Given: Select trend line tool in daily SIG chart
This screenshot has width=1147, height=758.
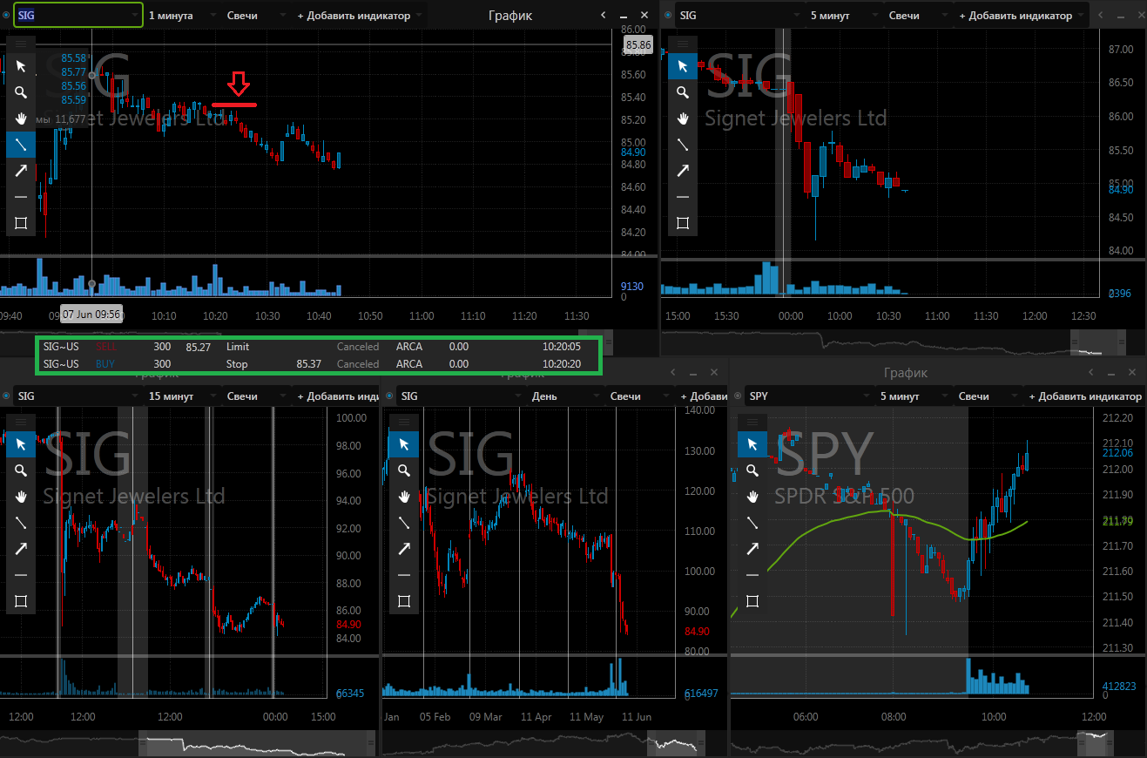Looking at the screenshot, I should [x=404, y=523].
